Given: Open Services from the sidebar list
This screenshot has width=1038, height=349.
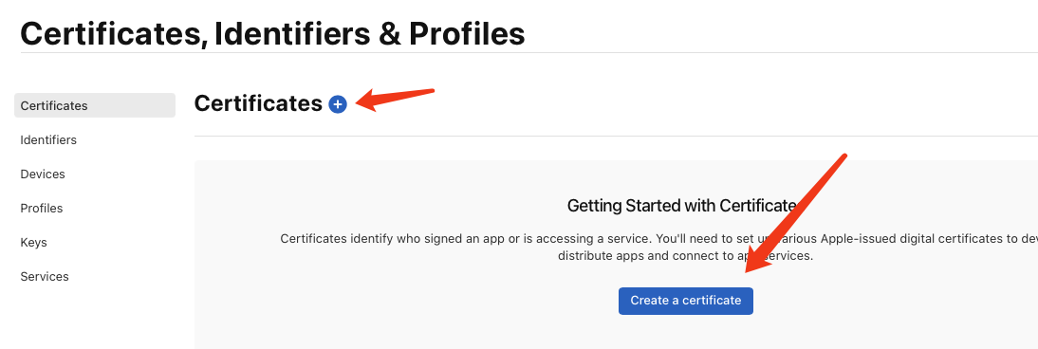Looking at the screenshot, I should pyautogui.click(x=45, y=276).
